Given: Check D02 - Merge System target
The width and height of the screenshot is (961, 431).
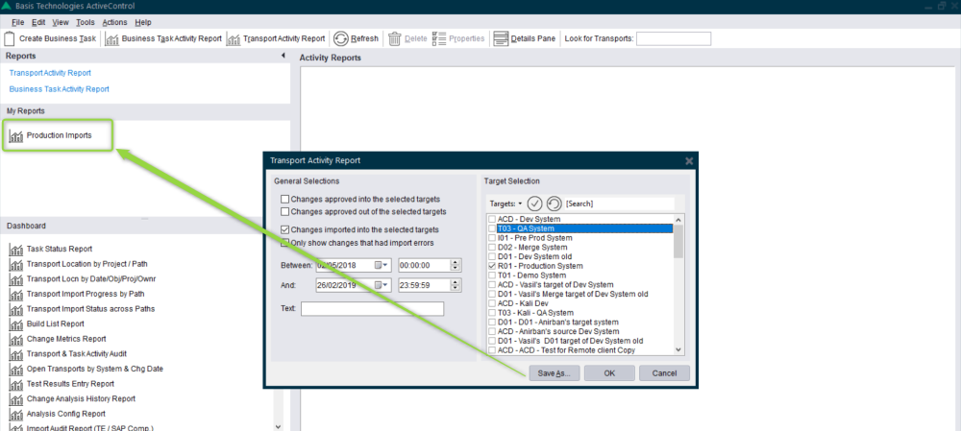Looking at the screenshot, I should point(491,248).
